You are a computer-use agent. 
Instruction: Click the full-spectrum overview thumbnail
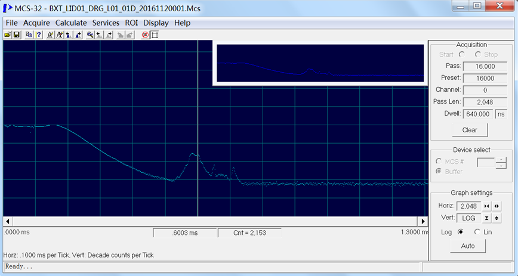tap(320, 63)
